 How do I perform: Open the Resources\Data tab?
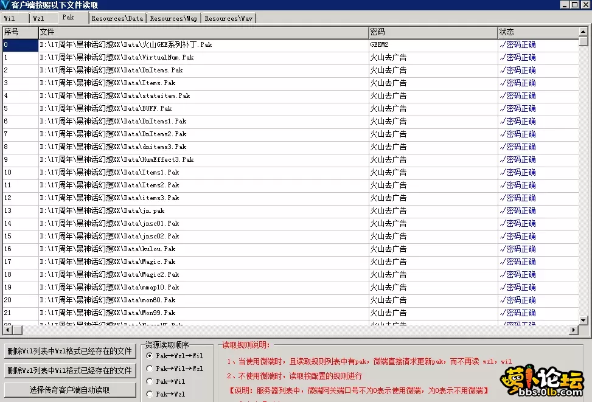click(x=117, y=18)
